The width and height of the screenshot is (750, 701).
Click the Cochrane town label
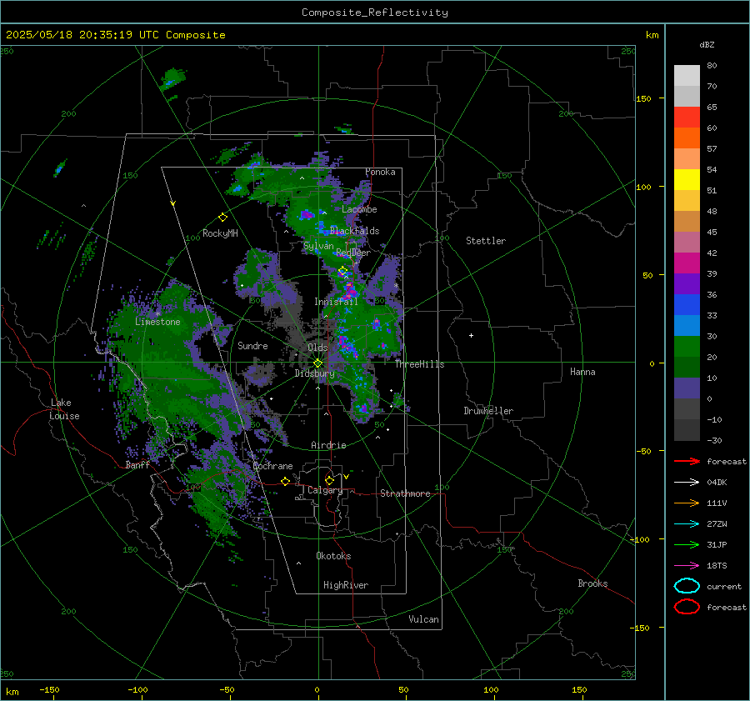point(272,466)
